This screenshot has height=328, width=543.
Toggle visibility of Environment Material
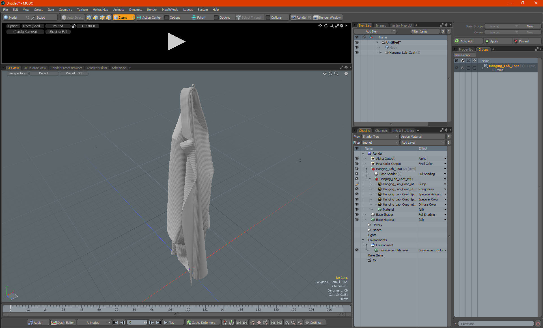point(357,250)
